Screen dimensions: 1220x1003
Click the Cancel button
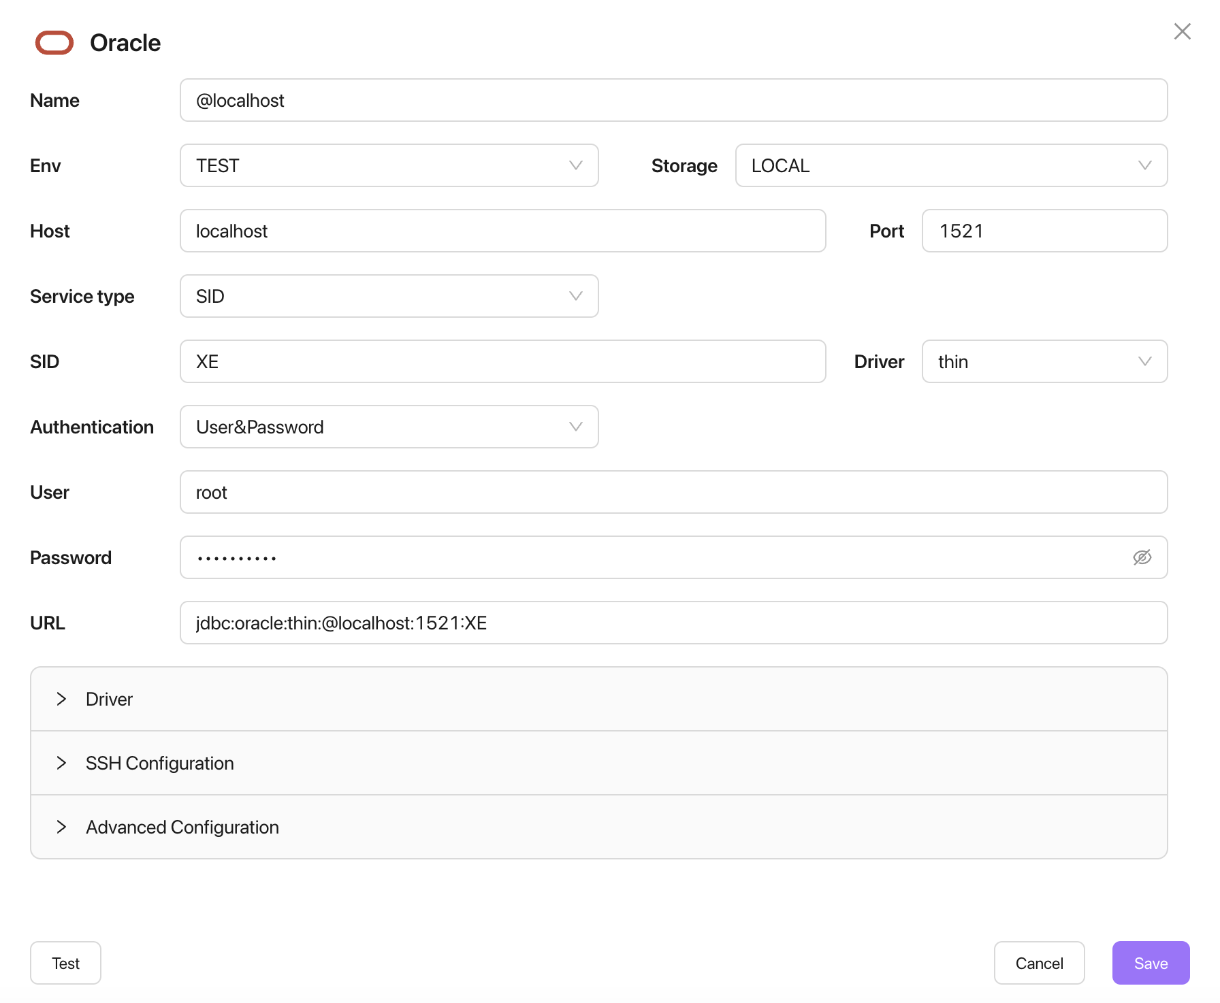click(1039, 963)
